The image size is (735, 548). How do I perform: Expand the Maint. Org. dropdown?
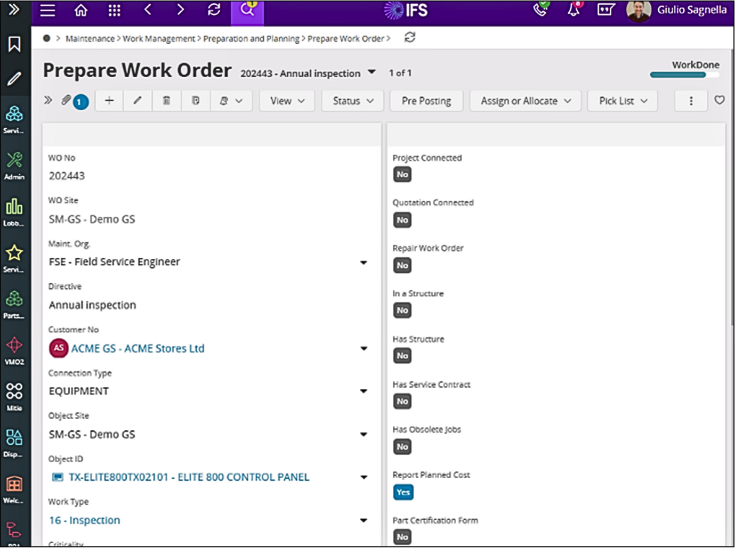coord(364,262)
